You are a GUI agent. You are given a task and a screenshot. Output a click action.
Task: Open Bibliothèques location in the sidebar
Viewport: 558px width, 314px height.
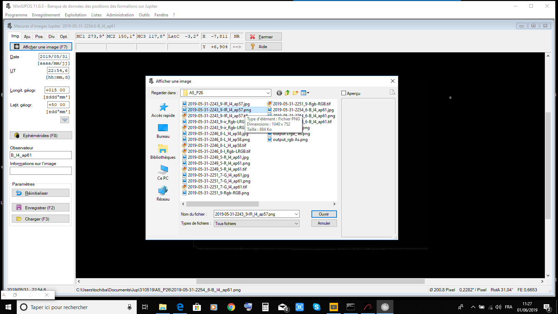pyautogui.click(x=163, y=152)
